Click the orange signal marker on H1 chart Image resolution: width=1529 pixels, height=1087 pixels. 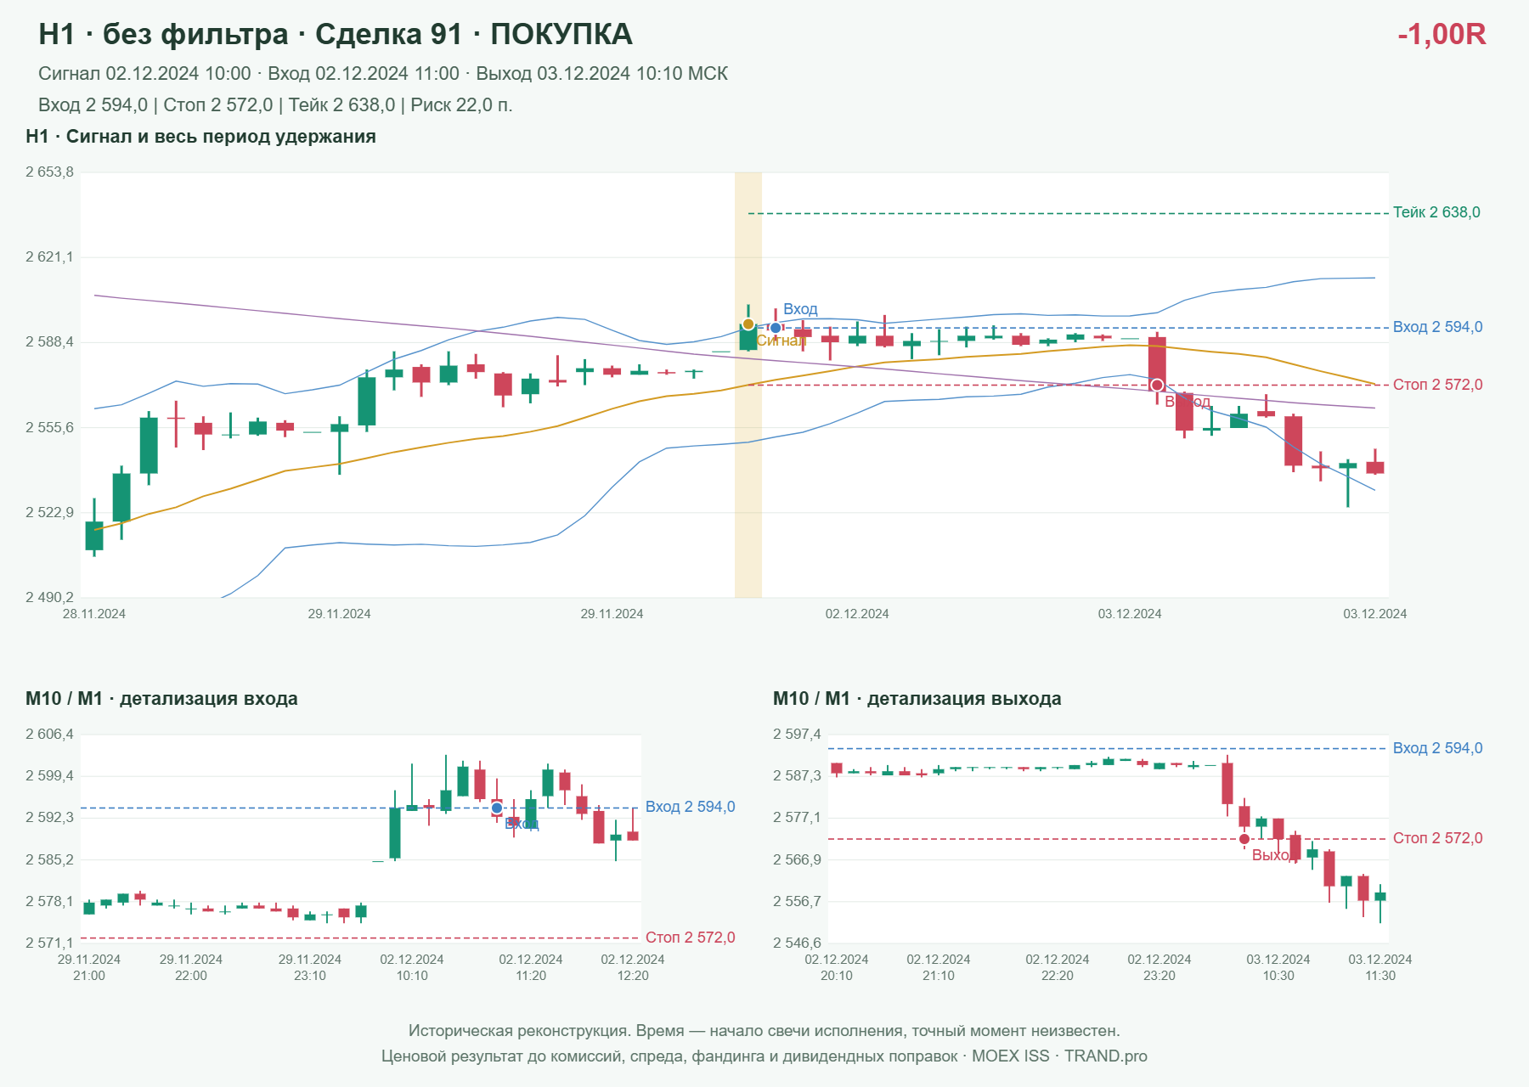click(748, 324)
